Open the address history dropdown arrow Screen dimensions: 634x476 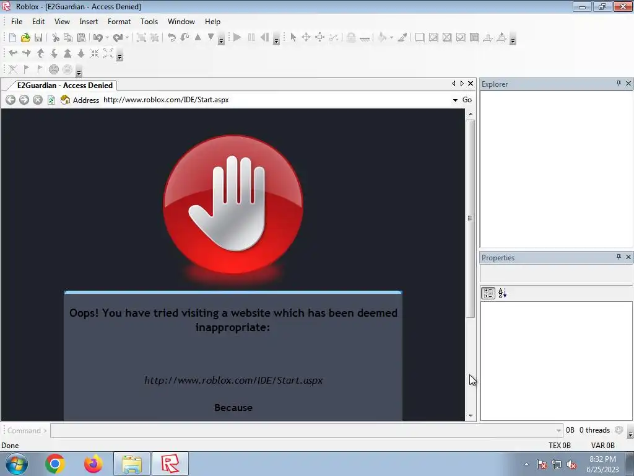(455, 100)
